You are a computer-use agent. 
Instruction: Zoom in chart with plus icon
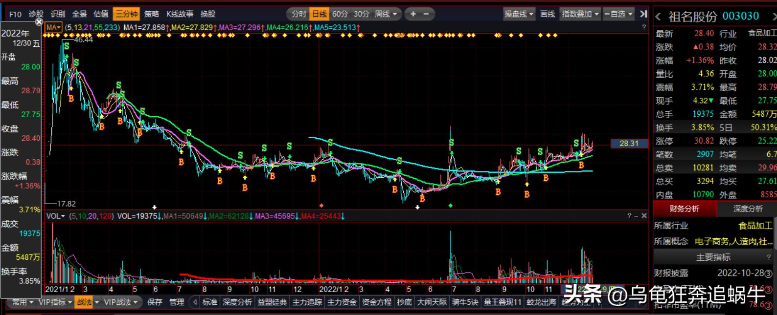(413, 14)
